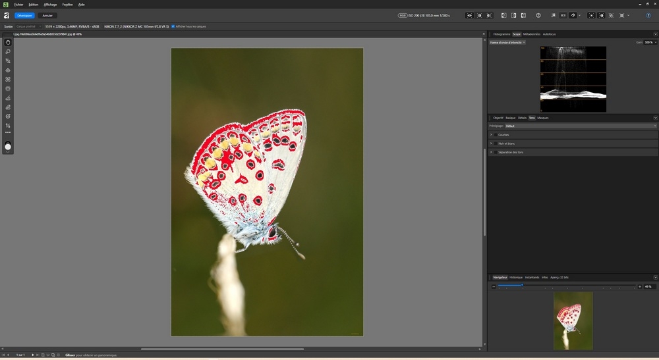The height and width of the screenshot is (360, 659).
Task: Click the Annuler button
Action: 47,16
